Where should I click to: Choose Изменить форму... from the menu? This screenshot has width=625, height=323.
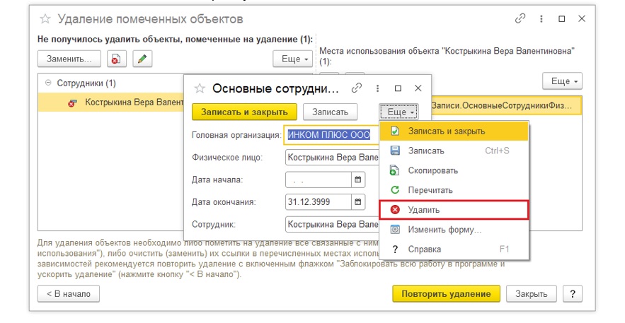click(445, 230)
